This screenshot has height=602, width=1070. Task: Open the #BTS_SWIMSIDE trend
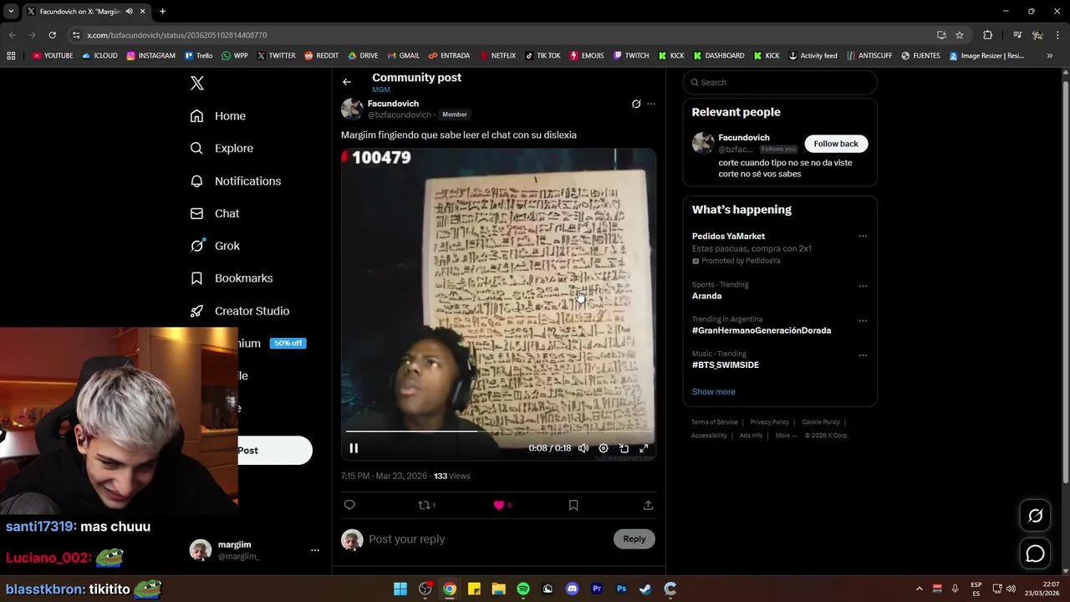click(726, 365)
